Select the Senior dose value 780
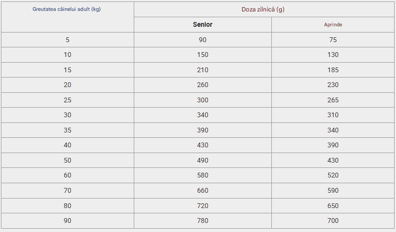Viewport: 396px width, 232px height. (x=203, y=221)
